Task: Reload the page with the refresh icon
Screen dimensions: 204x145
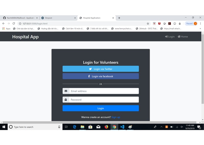Action: tap(14, 23)
